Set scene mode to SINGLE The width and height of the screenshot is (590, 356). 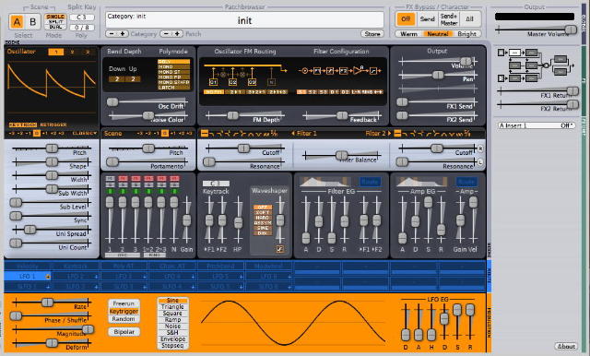click(55, 17)
